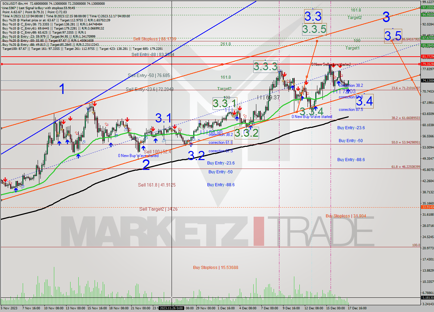
Task: Click the green 94.9500 price axis tag
Action: click(427, 15)
